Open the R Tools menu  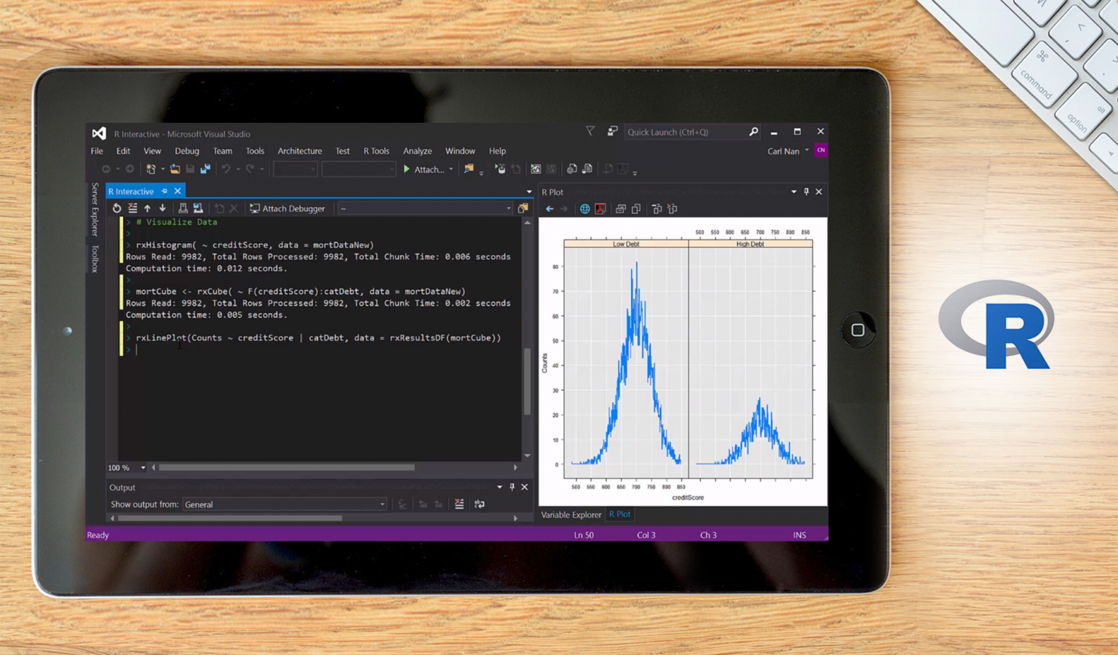(376, 151)
